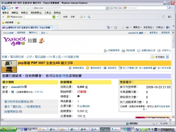Viewport: 176px width, 132px height.
Task: Open the 網頁(P) command bar dropdown
Action: point(137,27)
